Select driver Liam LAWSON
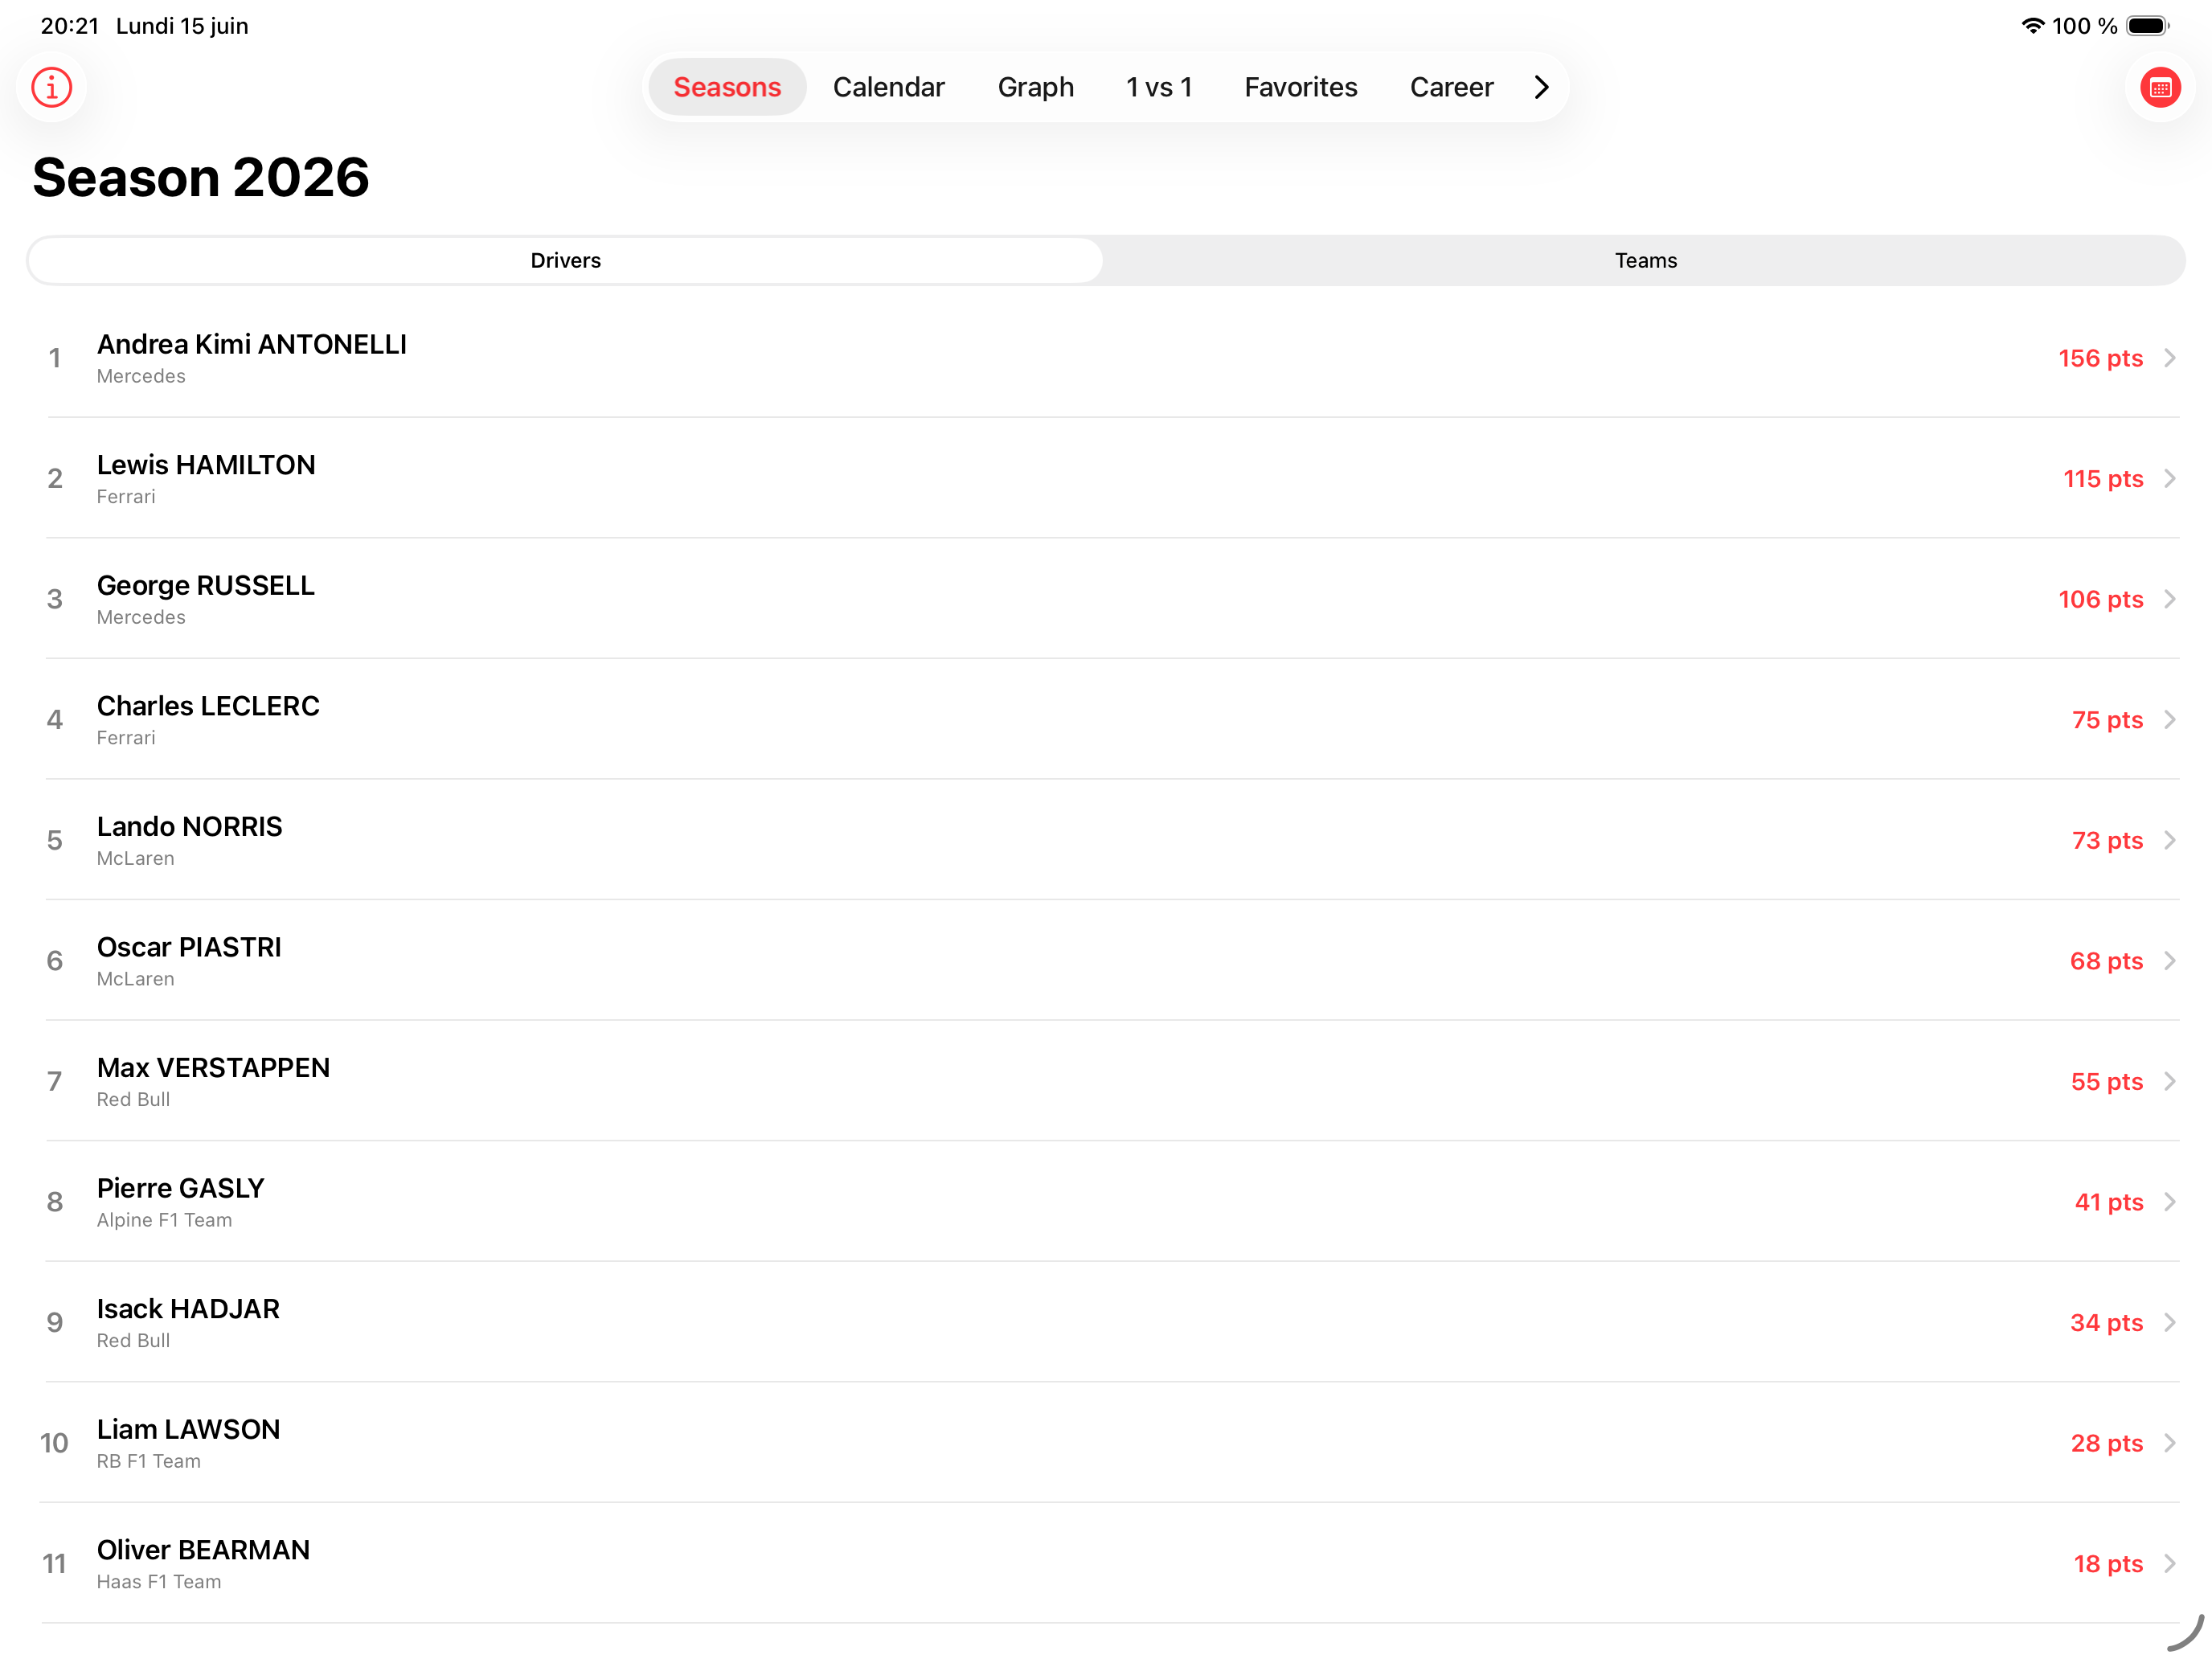Viewport: 2212px width, 1659px height. coord(189,1429)
